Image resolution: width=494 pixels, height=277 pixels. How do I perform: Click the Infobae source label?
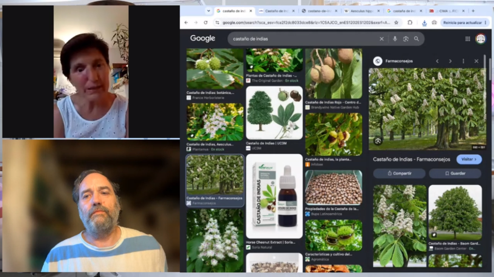317,164
